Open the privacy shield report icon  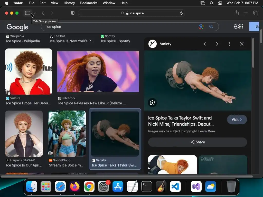click(73, 13)
